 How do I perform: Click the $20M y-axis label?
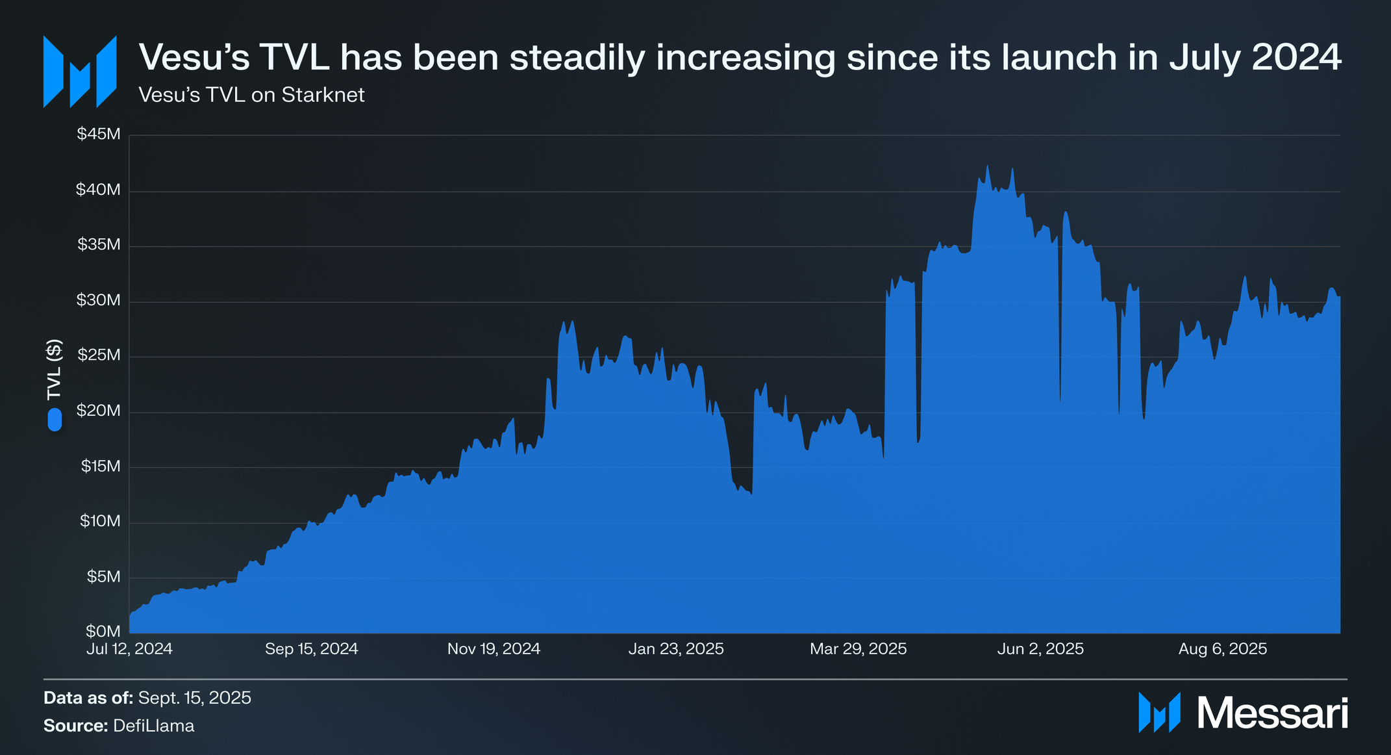pos(99,411)
